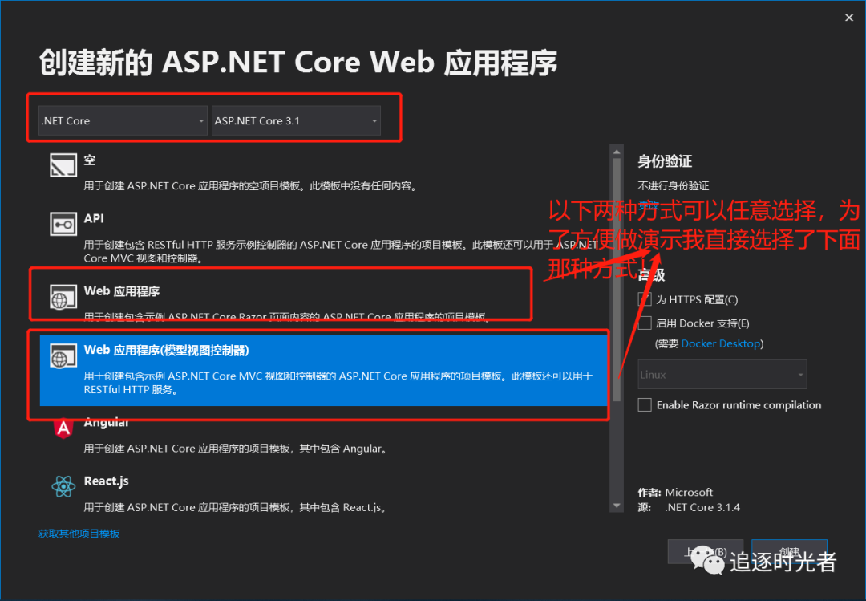Select the API template title

pos(94,218)
